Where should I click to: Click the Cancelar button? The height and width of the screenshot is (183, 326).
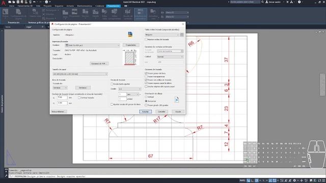161,112
